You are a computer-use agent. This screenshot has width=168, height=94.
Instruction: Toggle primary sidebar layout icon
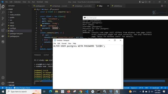pyautogui.click(x=140, y=2)
